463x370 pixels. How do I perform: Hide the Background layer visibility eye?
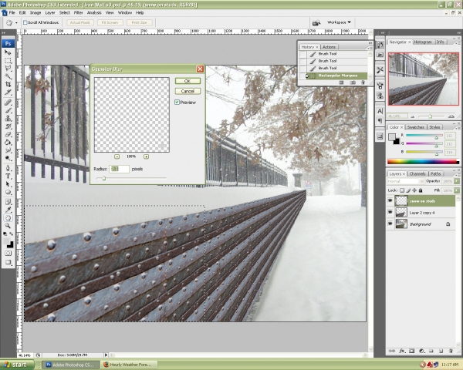(390, 224)
